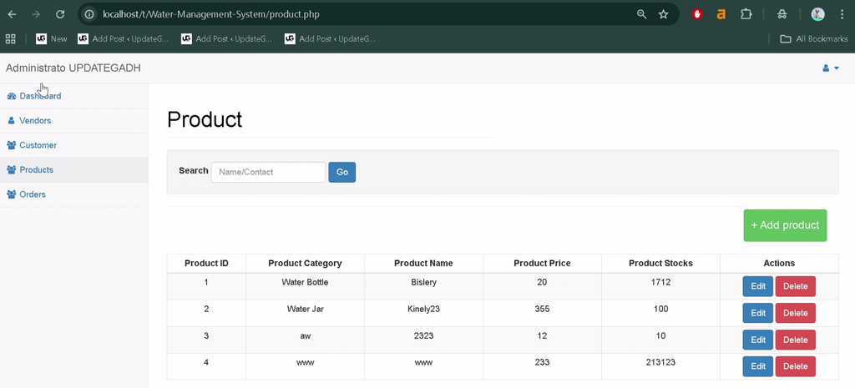855x388 pixels.
Task: Click the 'Actions' column header
Action: click(779, 263)
